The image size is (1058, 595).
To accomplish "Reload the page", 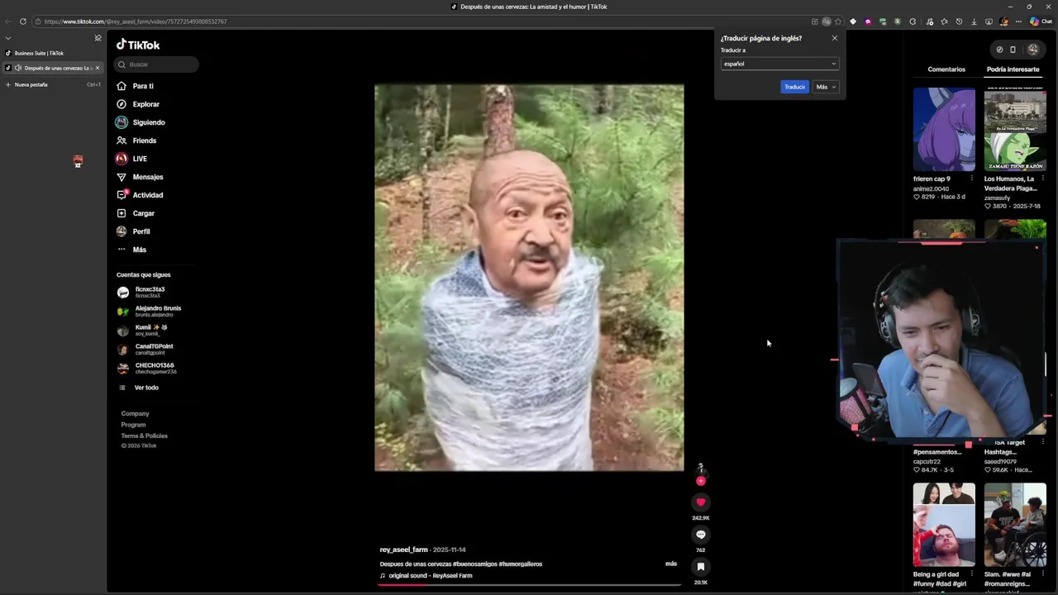I will coord(23,21).
